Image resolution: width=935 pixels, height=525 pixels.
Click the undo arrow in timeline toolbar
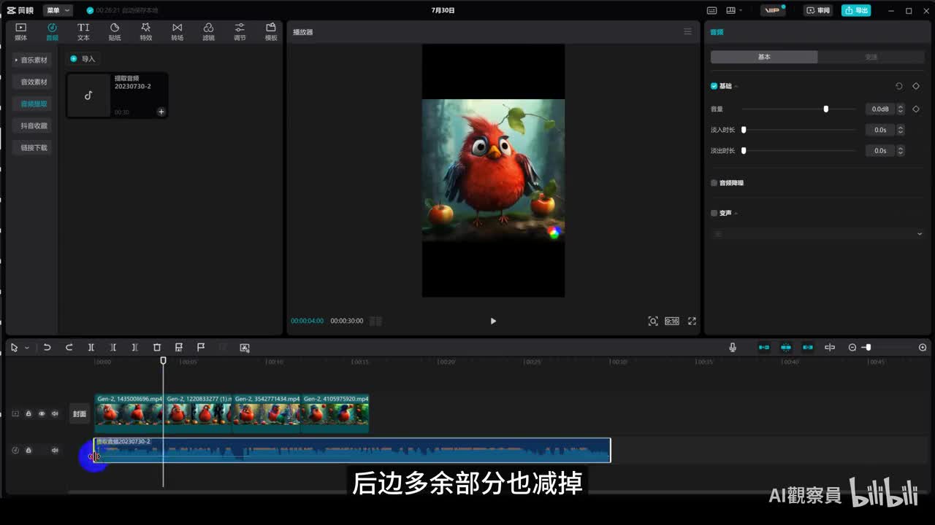pos(47,348)
